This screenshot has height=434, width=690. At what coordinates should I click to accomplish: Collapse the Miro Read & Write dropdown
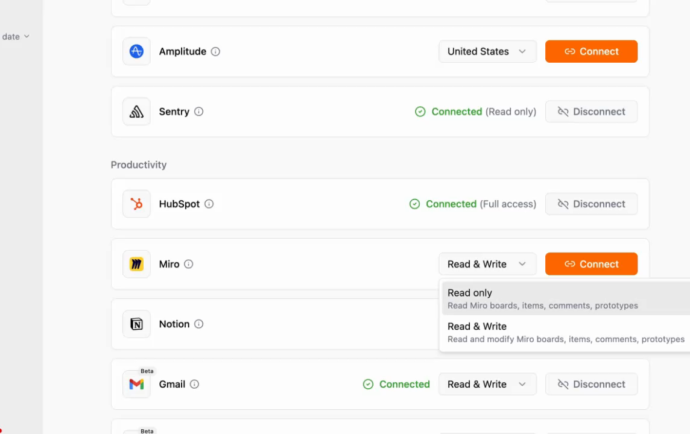487,264
